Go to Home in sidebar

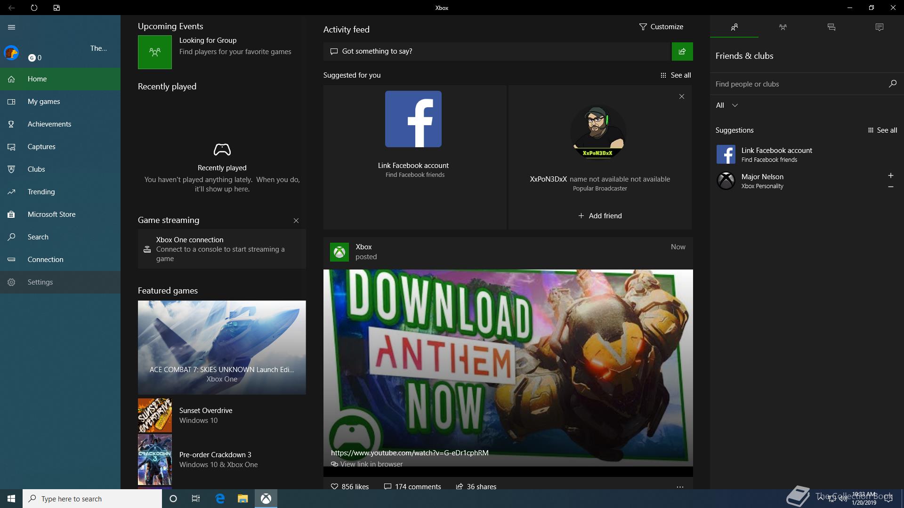pyautogui.click(x=60, y=79)
